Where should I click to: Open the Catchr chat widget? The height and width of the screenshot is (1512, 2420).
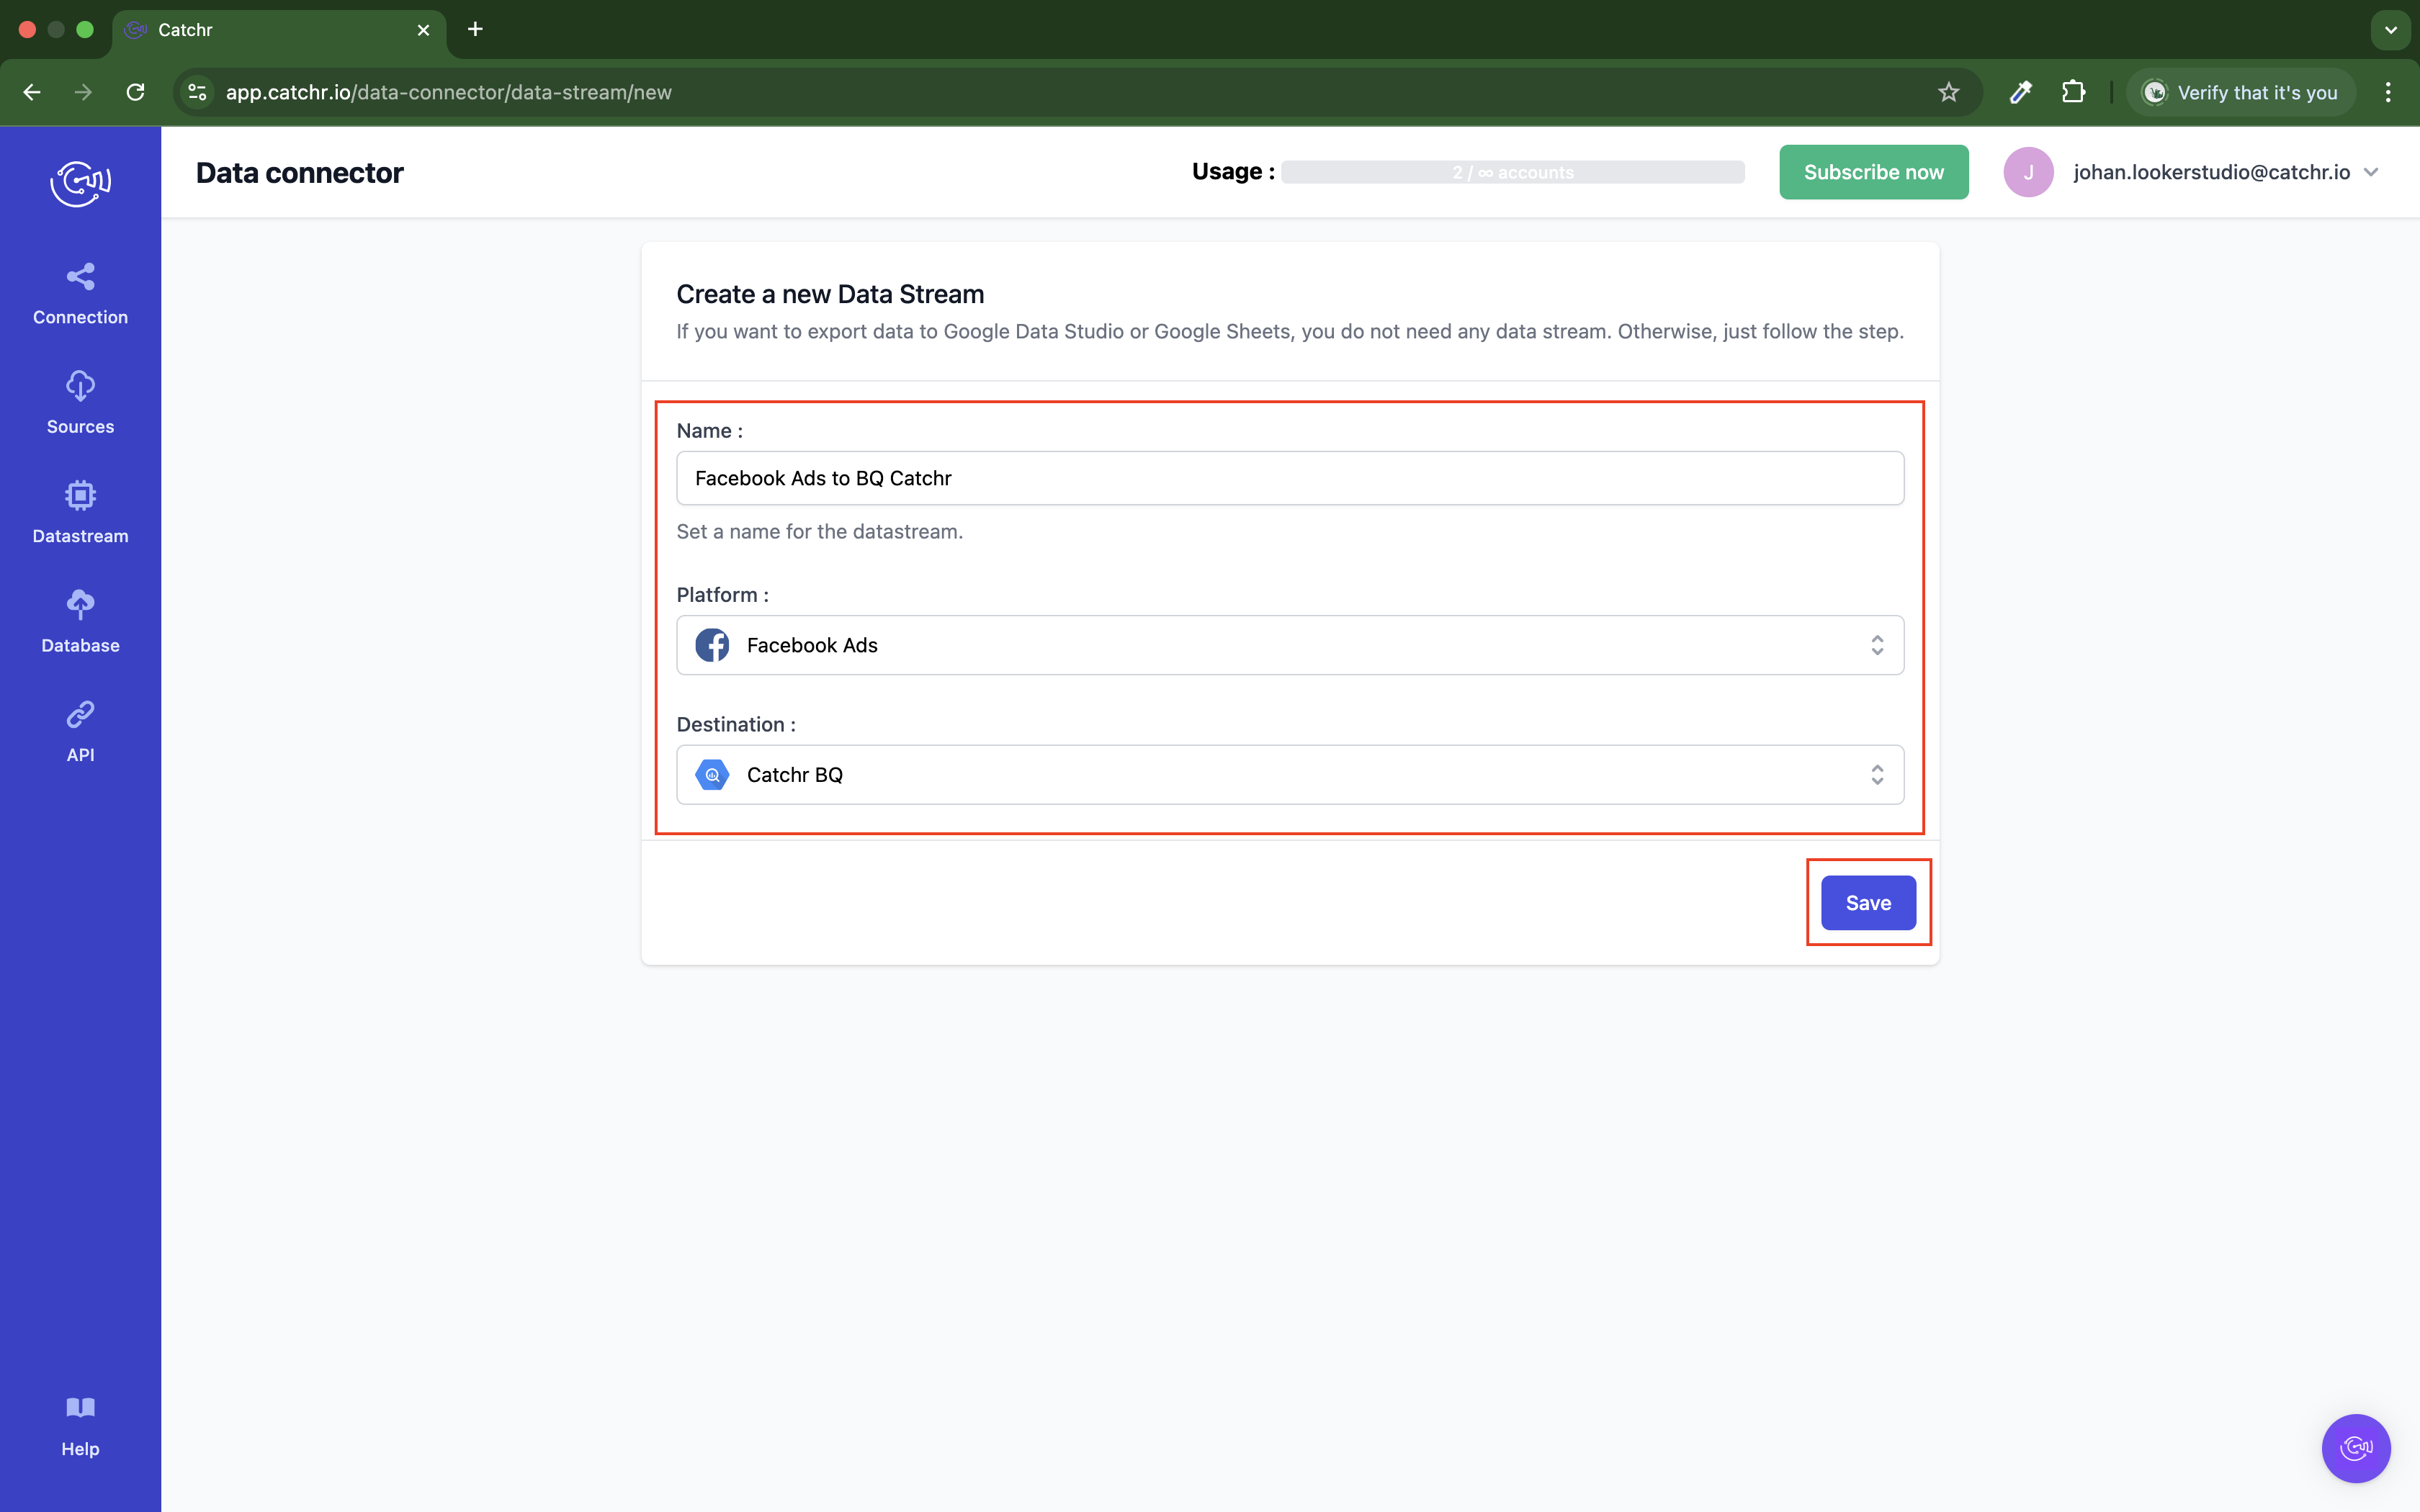[2355, 1447]
